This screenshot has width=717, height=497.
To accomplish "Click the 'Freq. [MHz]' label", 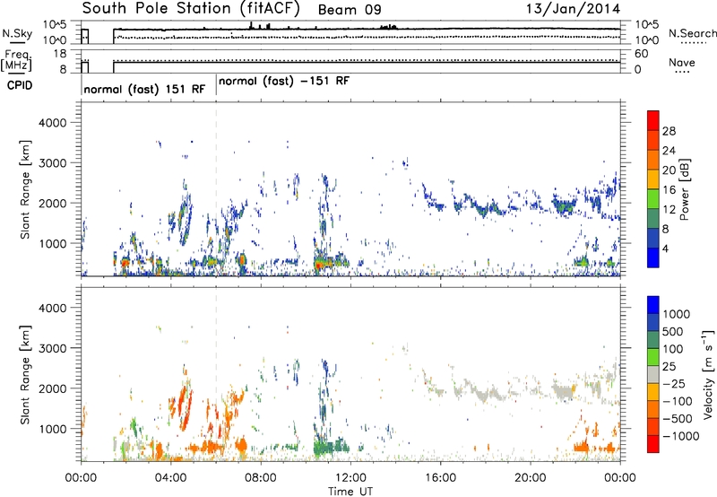I will [x=17, y=61].
